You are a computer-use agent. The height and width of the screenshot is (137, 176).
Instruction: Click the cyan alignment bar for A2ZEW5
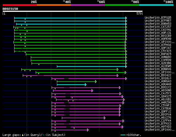(x=91, y=67)
